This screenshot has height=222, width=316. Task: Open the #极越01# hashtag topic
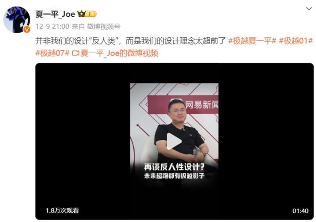point(295,41)
